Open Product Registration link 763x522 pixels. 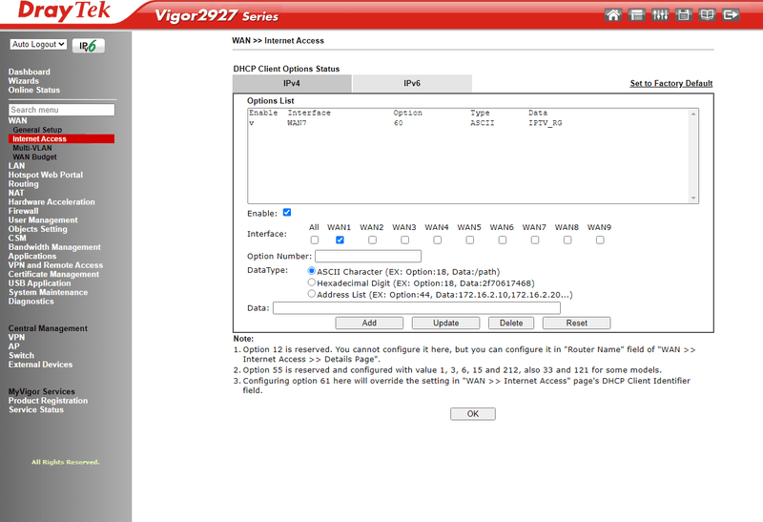tap(48, 400)
